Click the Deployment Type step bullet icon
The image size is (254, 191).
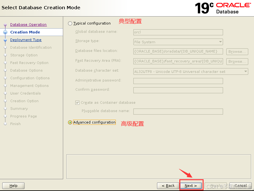(x=5, y=40)
